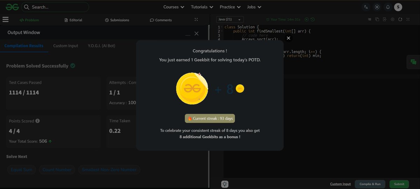Click Your Total Score 506 value
The width and height of the screenshot is (420, 189).
point(43,141)
